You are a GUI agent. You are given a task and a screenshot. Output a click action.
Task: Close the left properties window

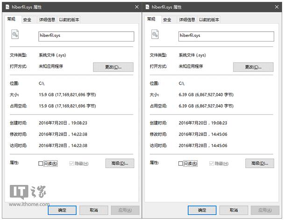pyautogui.click(x=137, y=7)
